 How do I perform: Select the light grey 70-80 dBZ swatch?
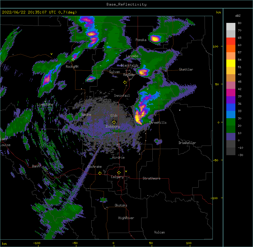(x=231, y=26)
